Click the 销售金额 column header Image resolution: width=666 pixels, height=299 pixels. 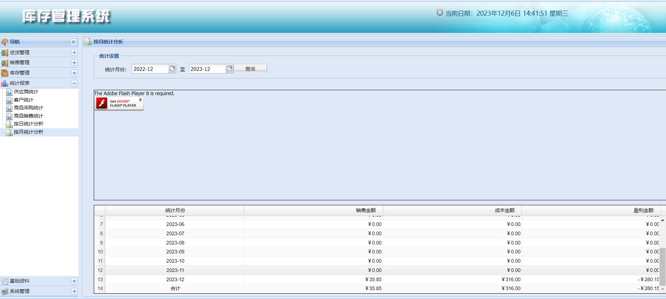(314, 210)
